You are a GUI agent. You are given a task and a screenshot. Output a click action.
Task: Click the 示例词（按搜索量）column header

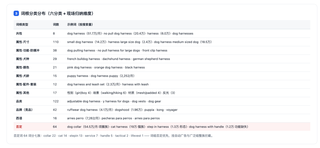pos(80,25)
